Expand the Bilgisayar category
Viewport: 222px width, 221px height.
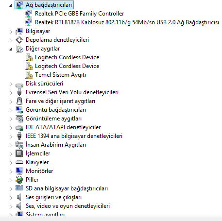pos(11,32)
